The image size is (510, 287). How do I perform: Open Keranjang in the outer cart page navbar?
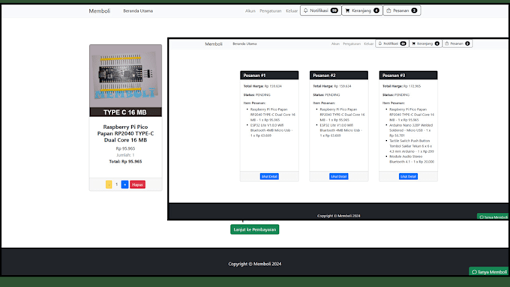click(362, 10)
